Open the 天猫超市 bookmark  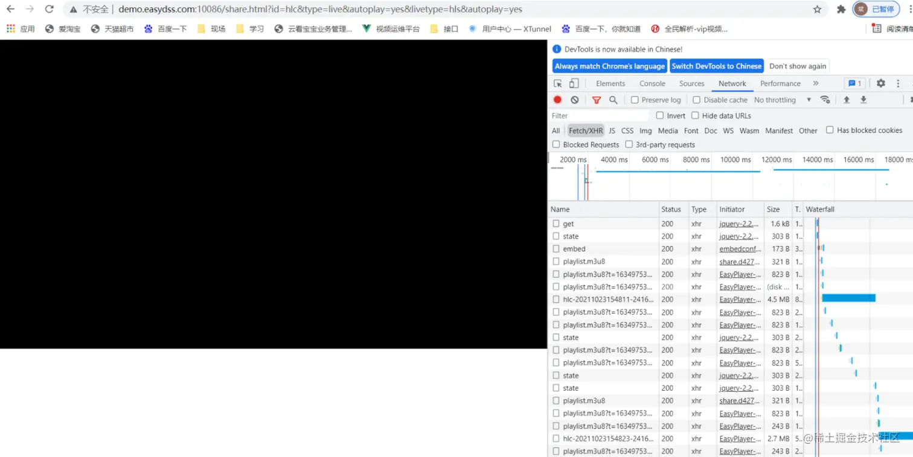pyautogui.click(x=112, y=28)
